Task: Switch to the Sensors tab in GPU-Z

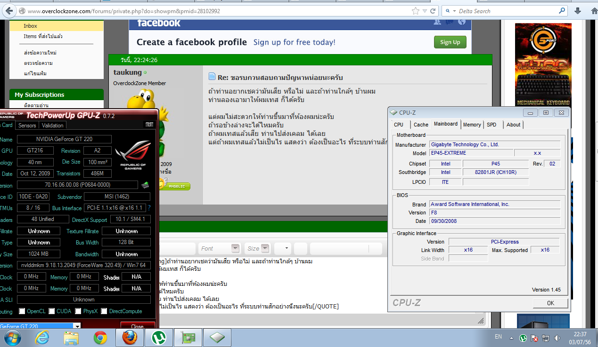Action: [27, 126]
